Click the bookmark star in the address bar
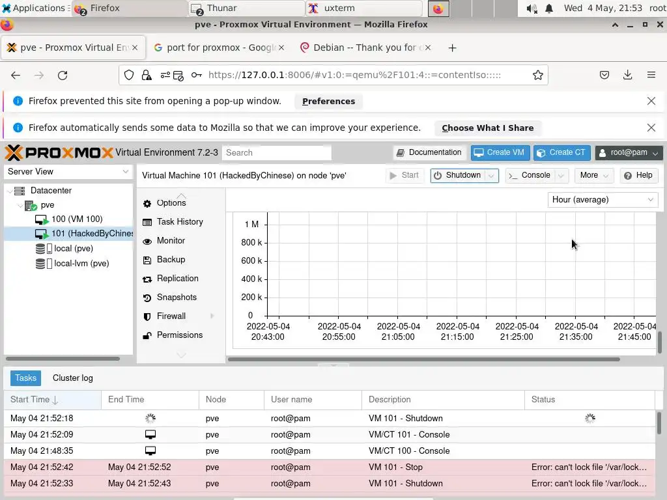 (x=537, y=76)
